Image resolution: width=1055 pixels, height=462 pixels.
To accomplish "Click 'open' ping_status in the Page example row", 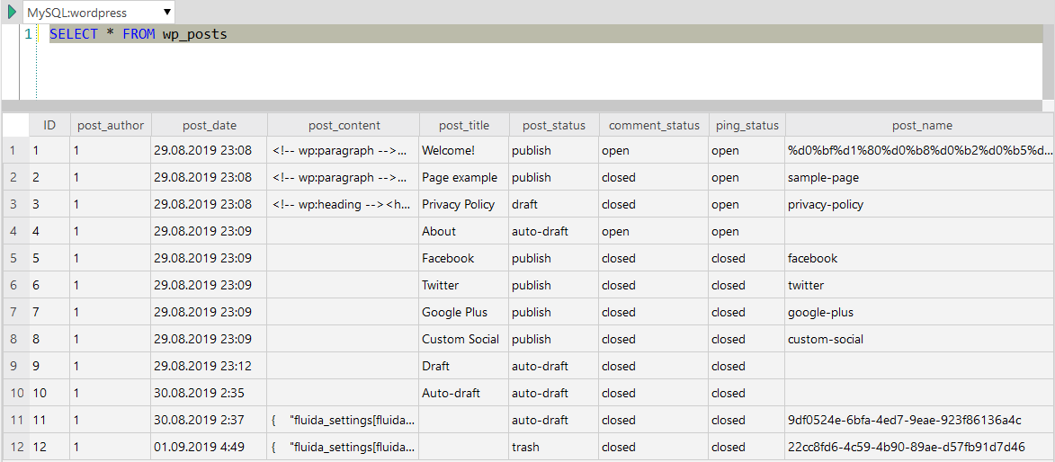I will [x=747, y=178].
